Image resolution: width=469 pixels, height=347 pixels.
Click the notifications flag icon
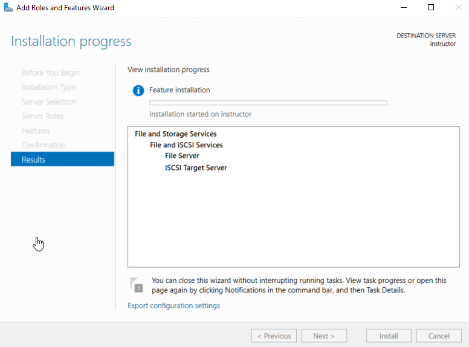[x=137, y=285]
